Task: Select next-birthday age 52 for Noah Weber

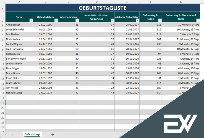Action: (97, 39)
